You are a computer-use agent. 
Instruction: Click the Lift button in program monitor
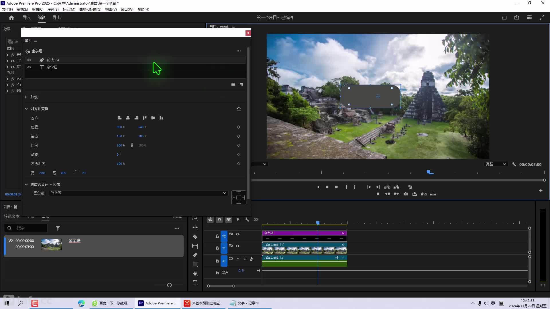pos(387,187)
